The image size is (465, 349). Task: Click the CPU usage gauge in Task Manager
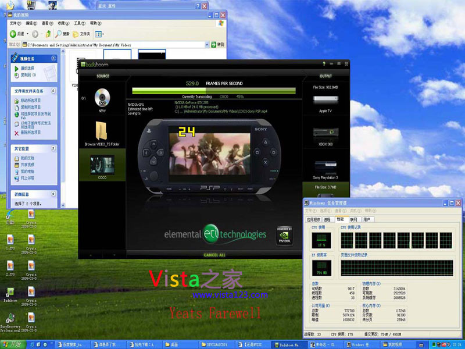(321, 240)
